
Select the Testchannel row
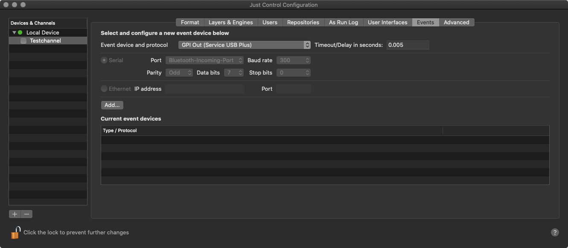(48, 41)
